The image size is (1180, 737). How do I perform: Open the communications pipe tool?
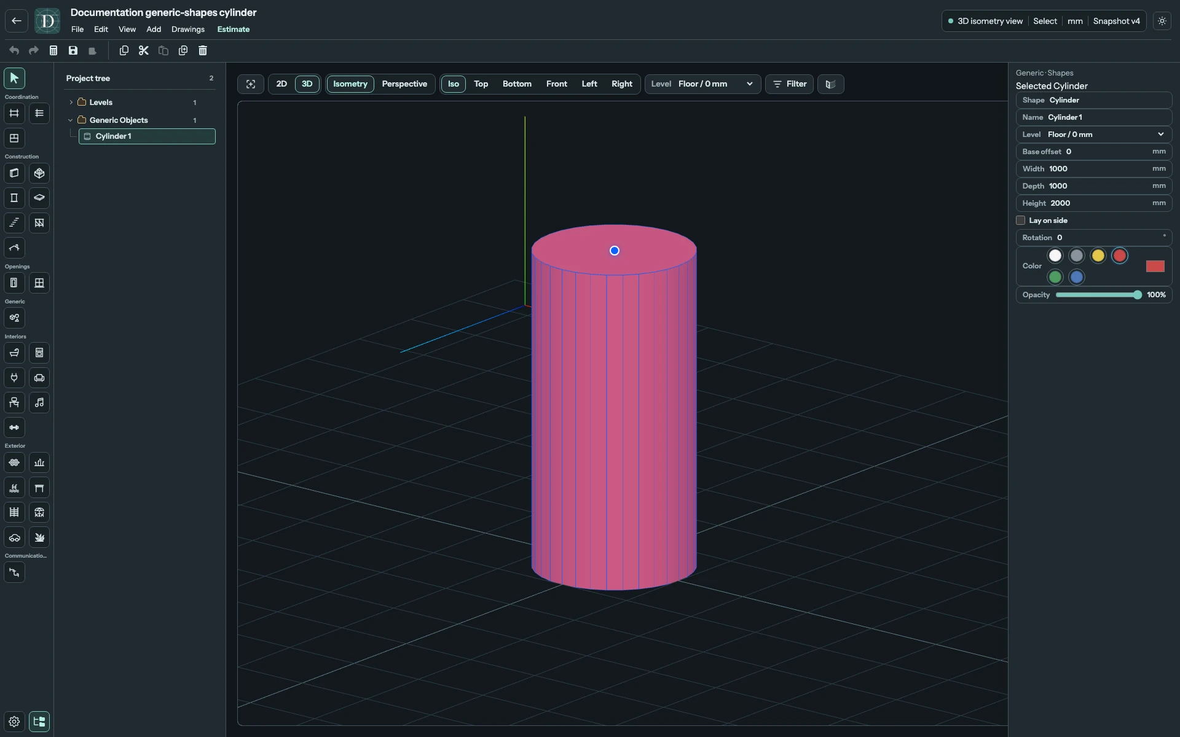click(x=14, y=572)
